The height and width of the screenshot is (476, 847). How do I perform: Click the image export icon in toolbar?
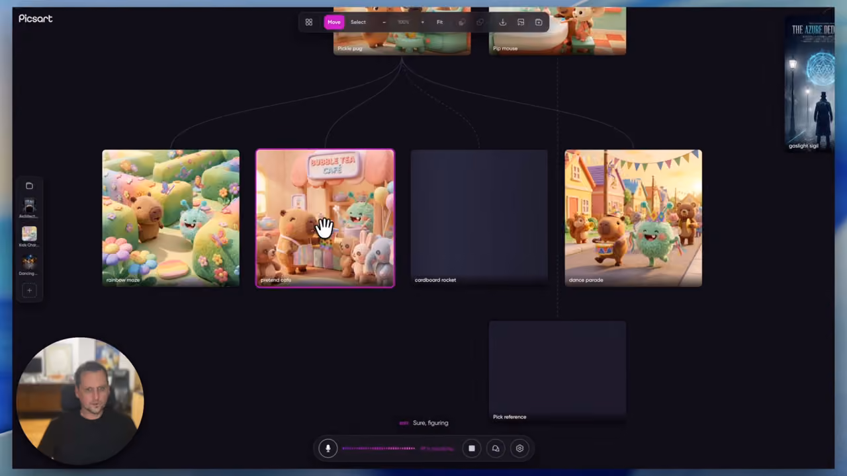(x=521, y=22)
